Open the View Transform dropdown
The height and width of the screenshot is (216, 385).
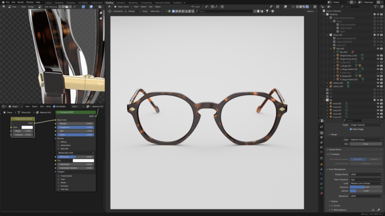366,179
